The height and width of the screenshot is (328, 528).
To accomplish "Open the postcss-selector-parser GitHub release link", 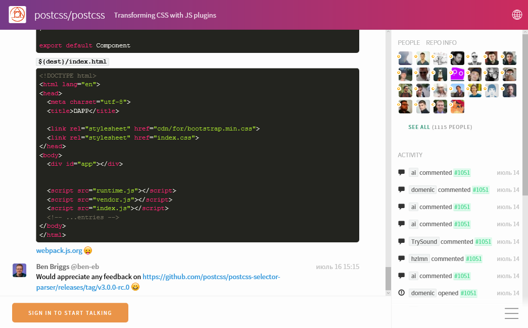I will click(158, 282).
